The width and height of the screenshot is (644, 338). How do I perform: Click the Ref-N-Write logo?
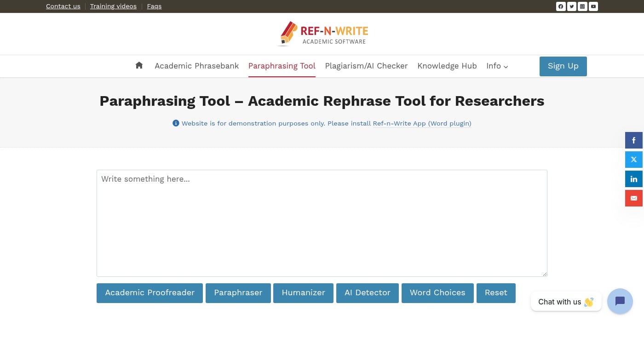click(322, 34)
